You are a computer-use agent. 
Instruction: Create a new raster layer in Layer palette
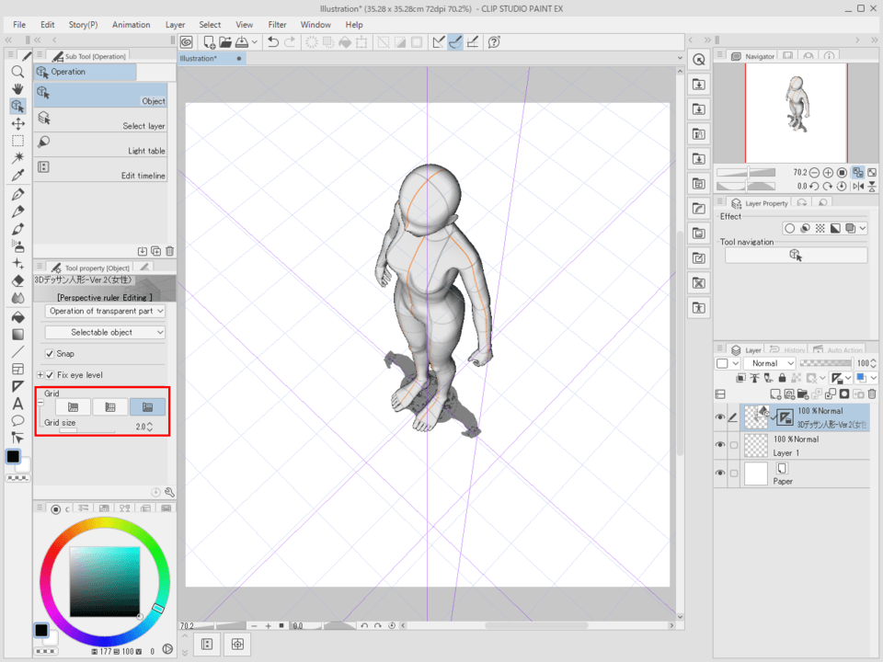[775, 394]
